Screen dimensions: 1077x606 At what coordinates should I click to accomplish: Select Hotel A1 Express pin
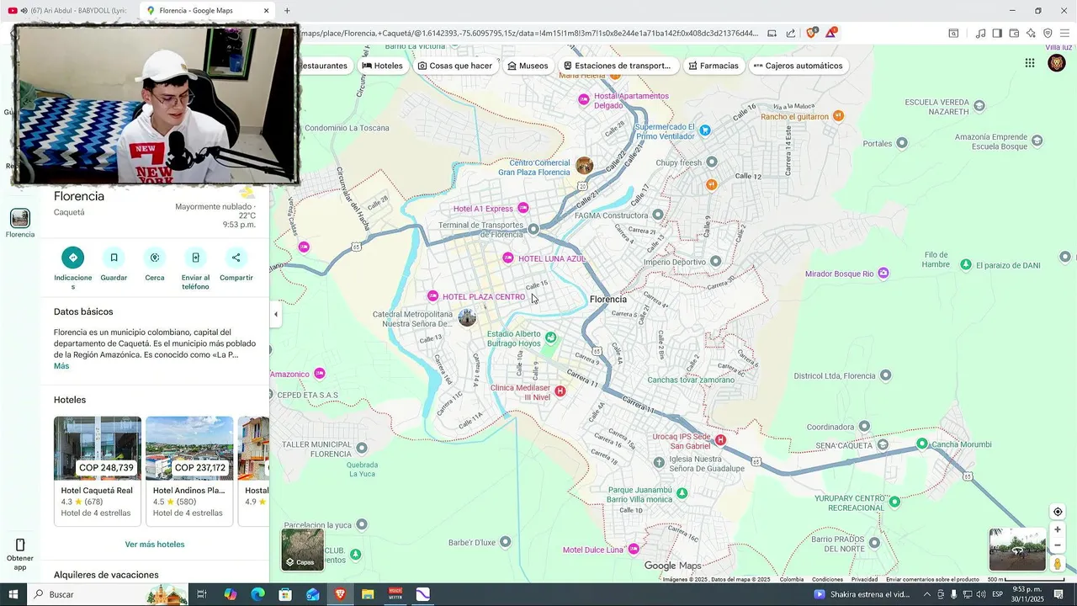[x=523, y=208]
